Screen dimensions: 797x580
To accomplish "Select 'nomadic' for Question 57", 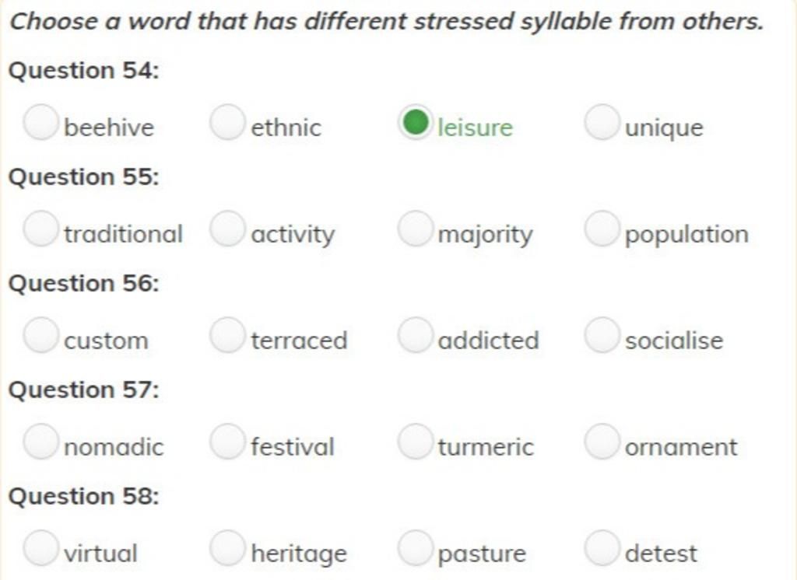I will [x=40, y=442].
